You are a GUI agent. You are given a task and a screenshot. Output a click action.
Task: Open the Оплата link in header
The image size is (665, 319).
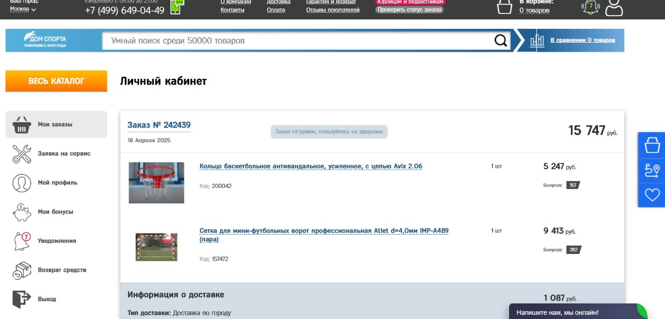click(x=276, y=10)
